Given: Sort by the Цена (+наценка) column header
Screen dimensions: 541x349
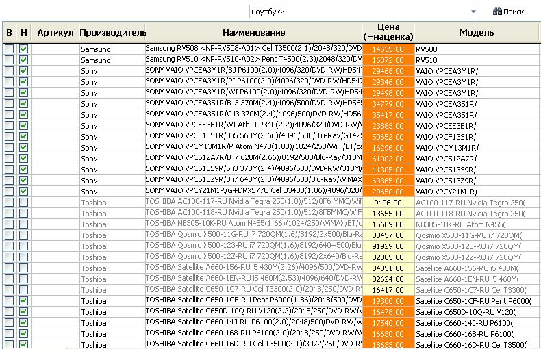Looking at the screenshot, I should 388,32.
